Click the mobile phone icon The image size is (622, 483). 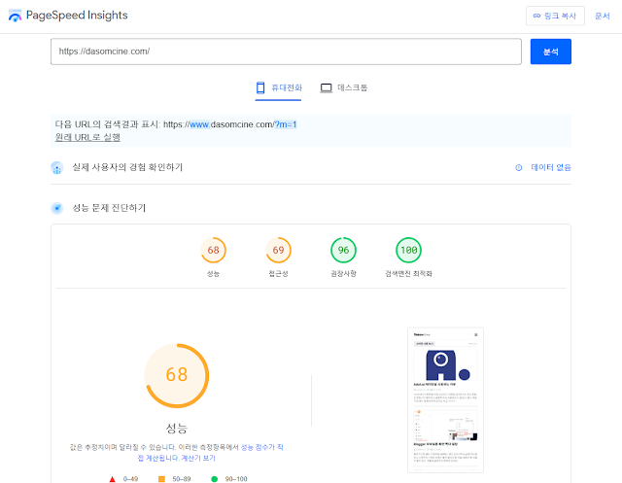pos(260,87)
